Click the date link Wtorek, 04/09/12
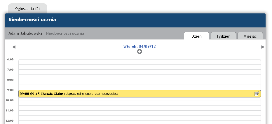Screen dimensions: 272x124 coord(140,46)
